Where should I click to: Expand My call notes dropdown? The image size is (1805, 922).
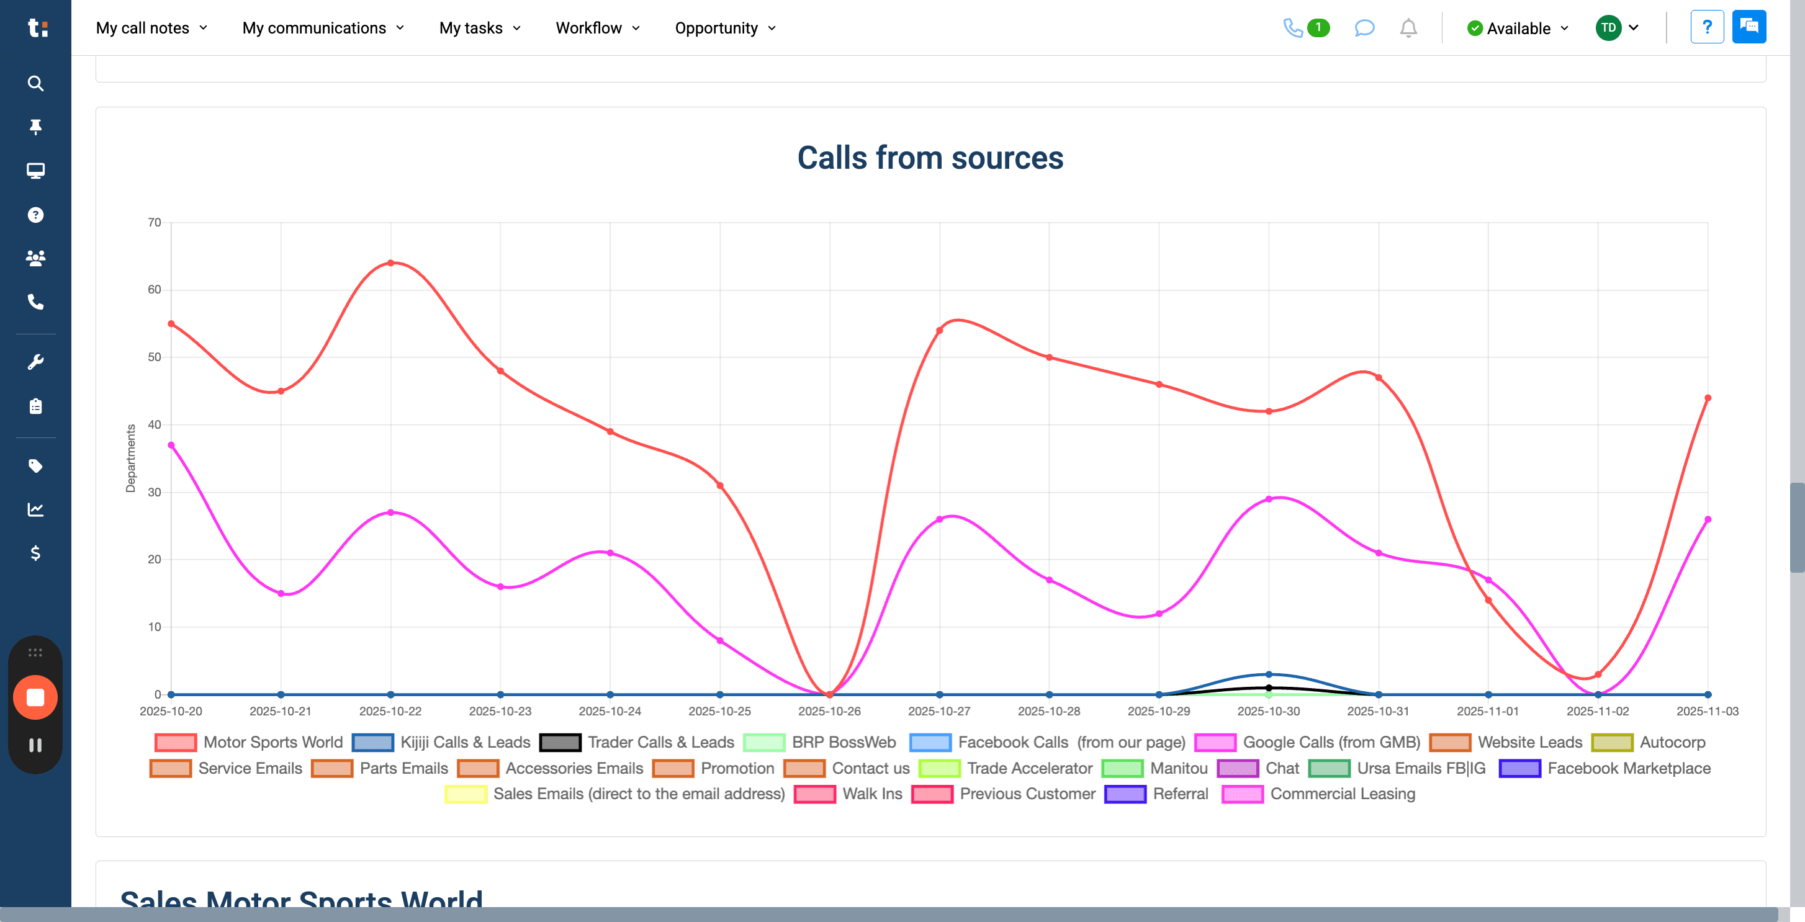coord(151,28)
